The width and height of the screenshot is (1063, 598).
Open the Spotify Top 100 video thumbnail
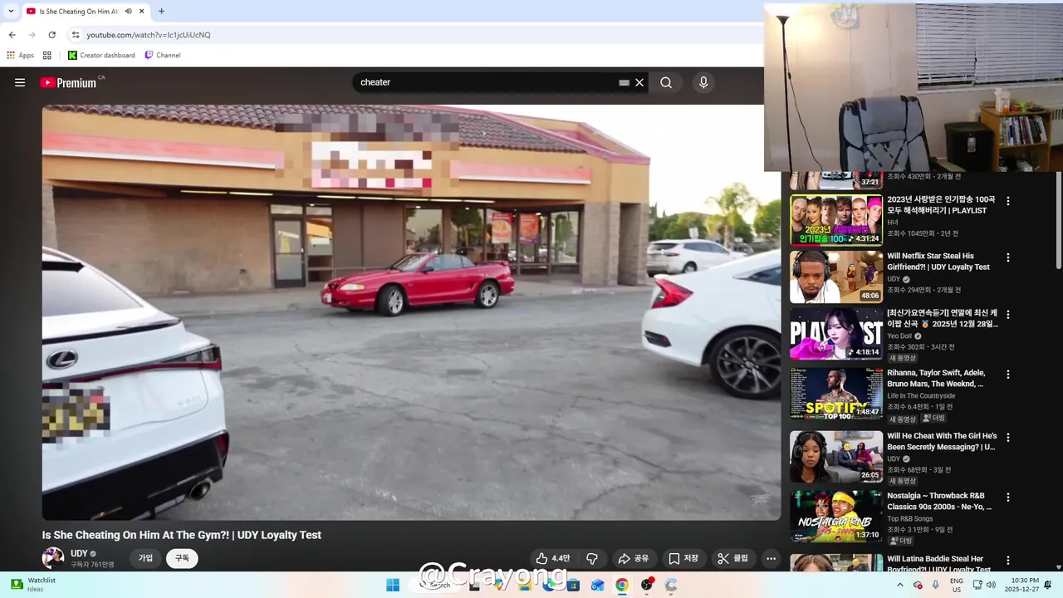pyautogui.click(x=836, y=394)
